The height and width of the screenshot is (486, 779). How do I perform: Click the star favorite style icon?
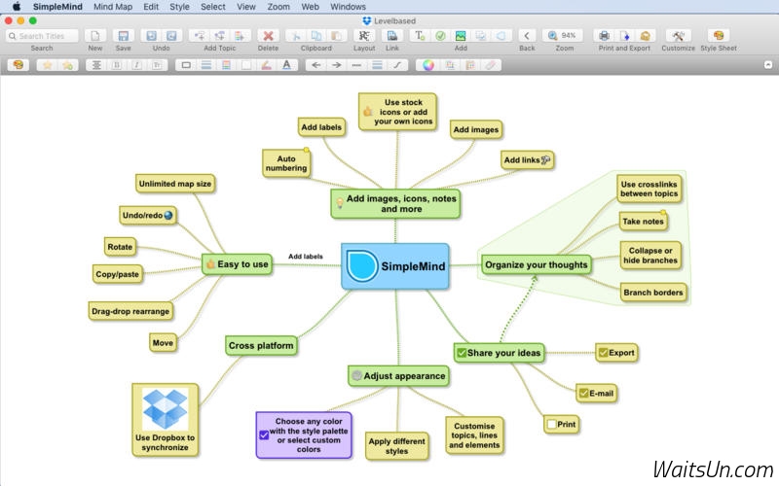tap(47, 65)
